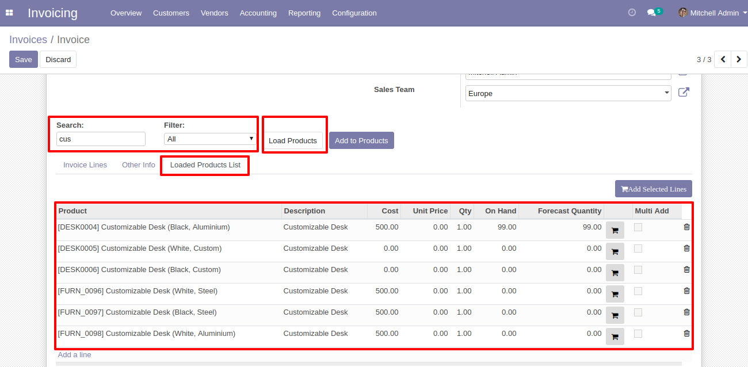Save the invoice
Viewport: 748px width, 367px height.
pos(24,59)
